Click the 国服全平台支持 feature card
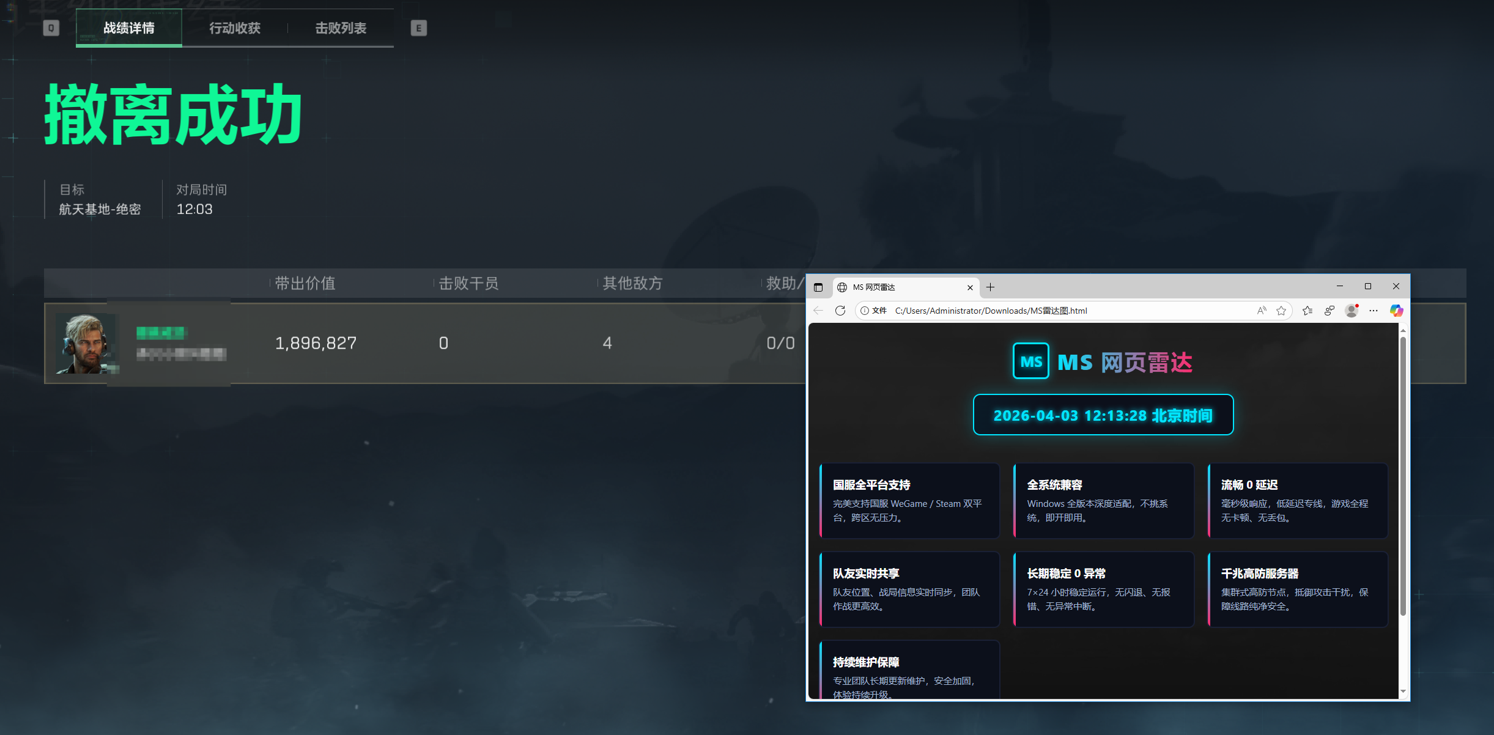 [x=909, y=500]
